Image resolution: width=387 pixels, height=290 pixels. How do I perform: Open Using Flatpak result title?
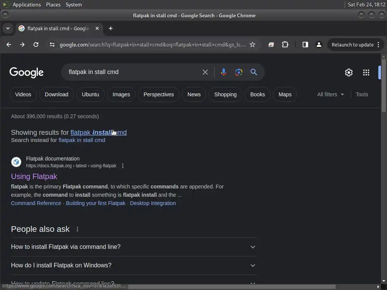(x=34, y=177)
